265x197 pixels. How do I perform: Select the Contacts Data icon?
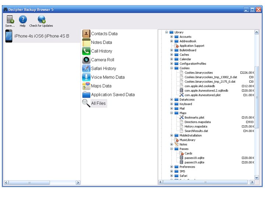86,34
